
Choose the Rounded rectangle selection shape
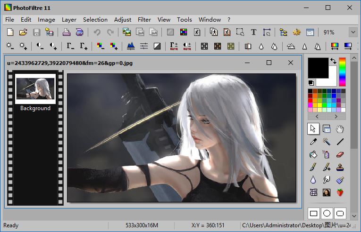340,213
